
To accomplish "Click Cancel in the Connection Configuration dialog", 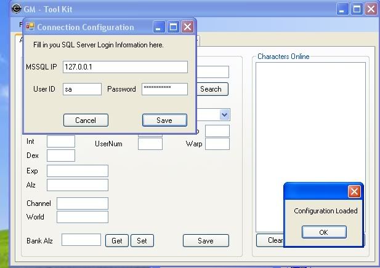I will (x=86, y=120).
